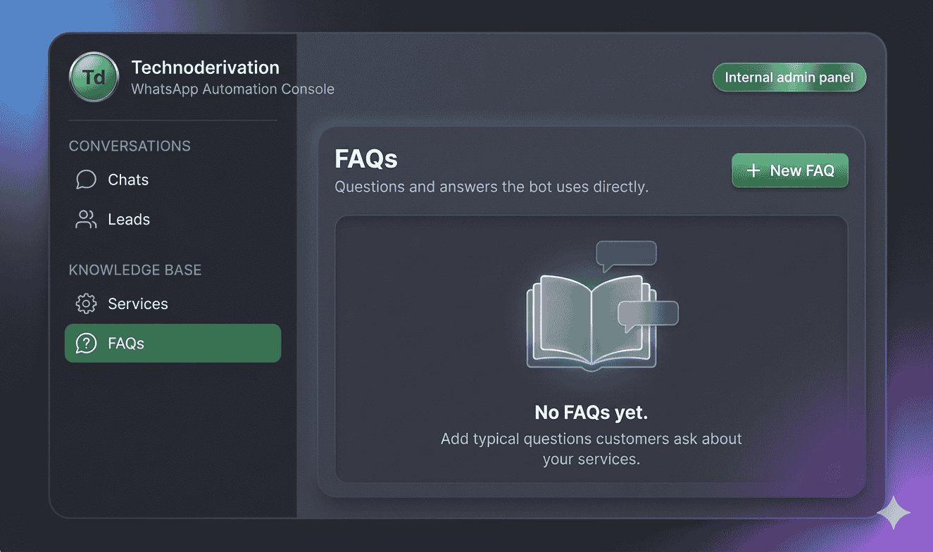Click the No FAQs yet heading
This screenshot has width=933, height=552.
pyautogui.click(x=591, y=412)
